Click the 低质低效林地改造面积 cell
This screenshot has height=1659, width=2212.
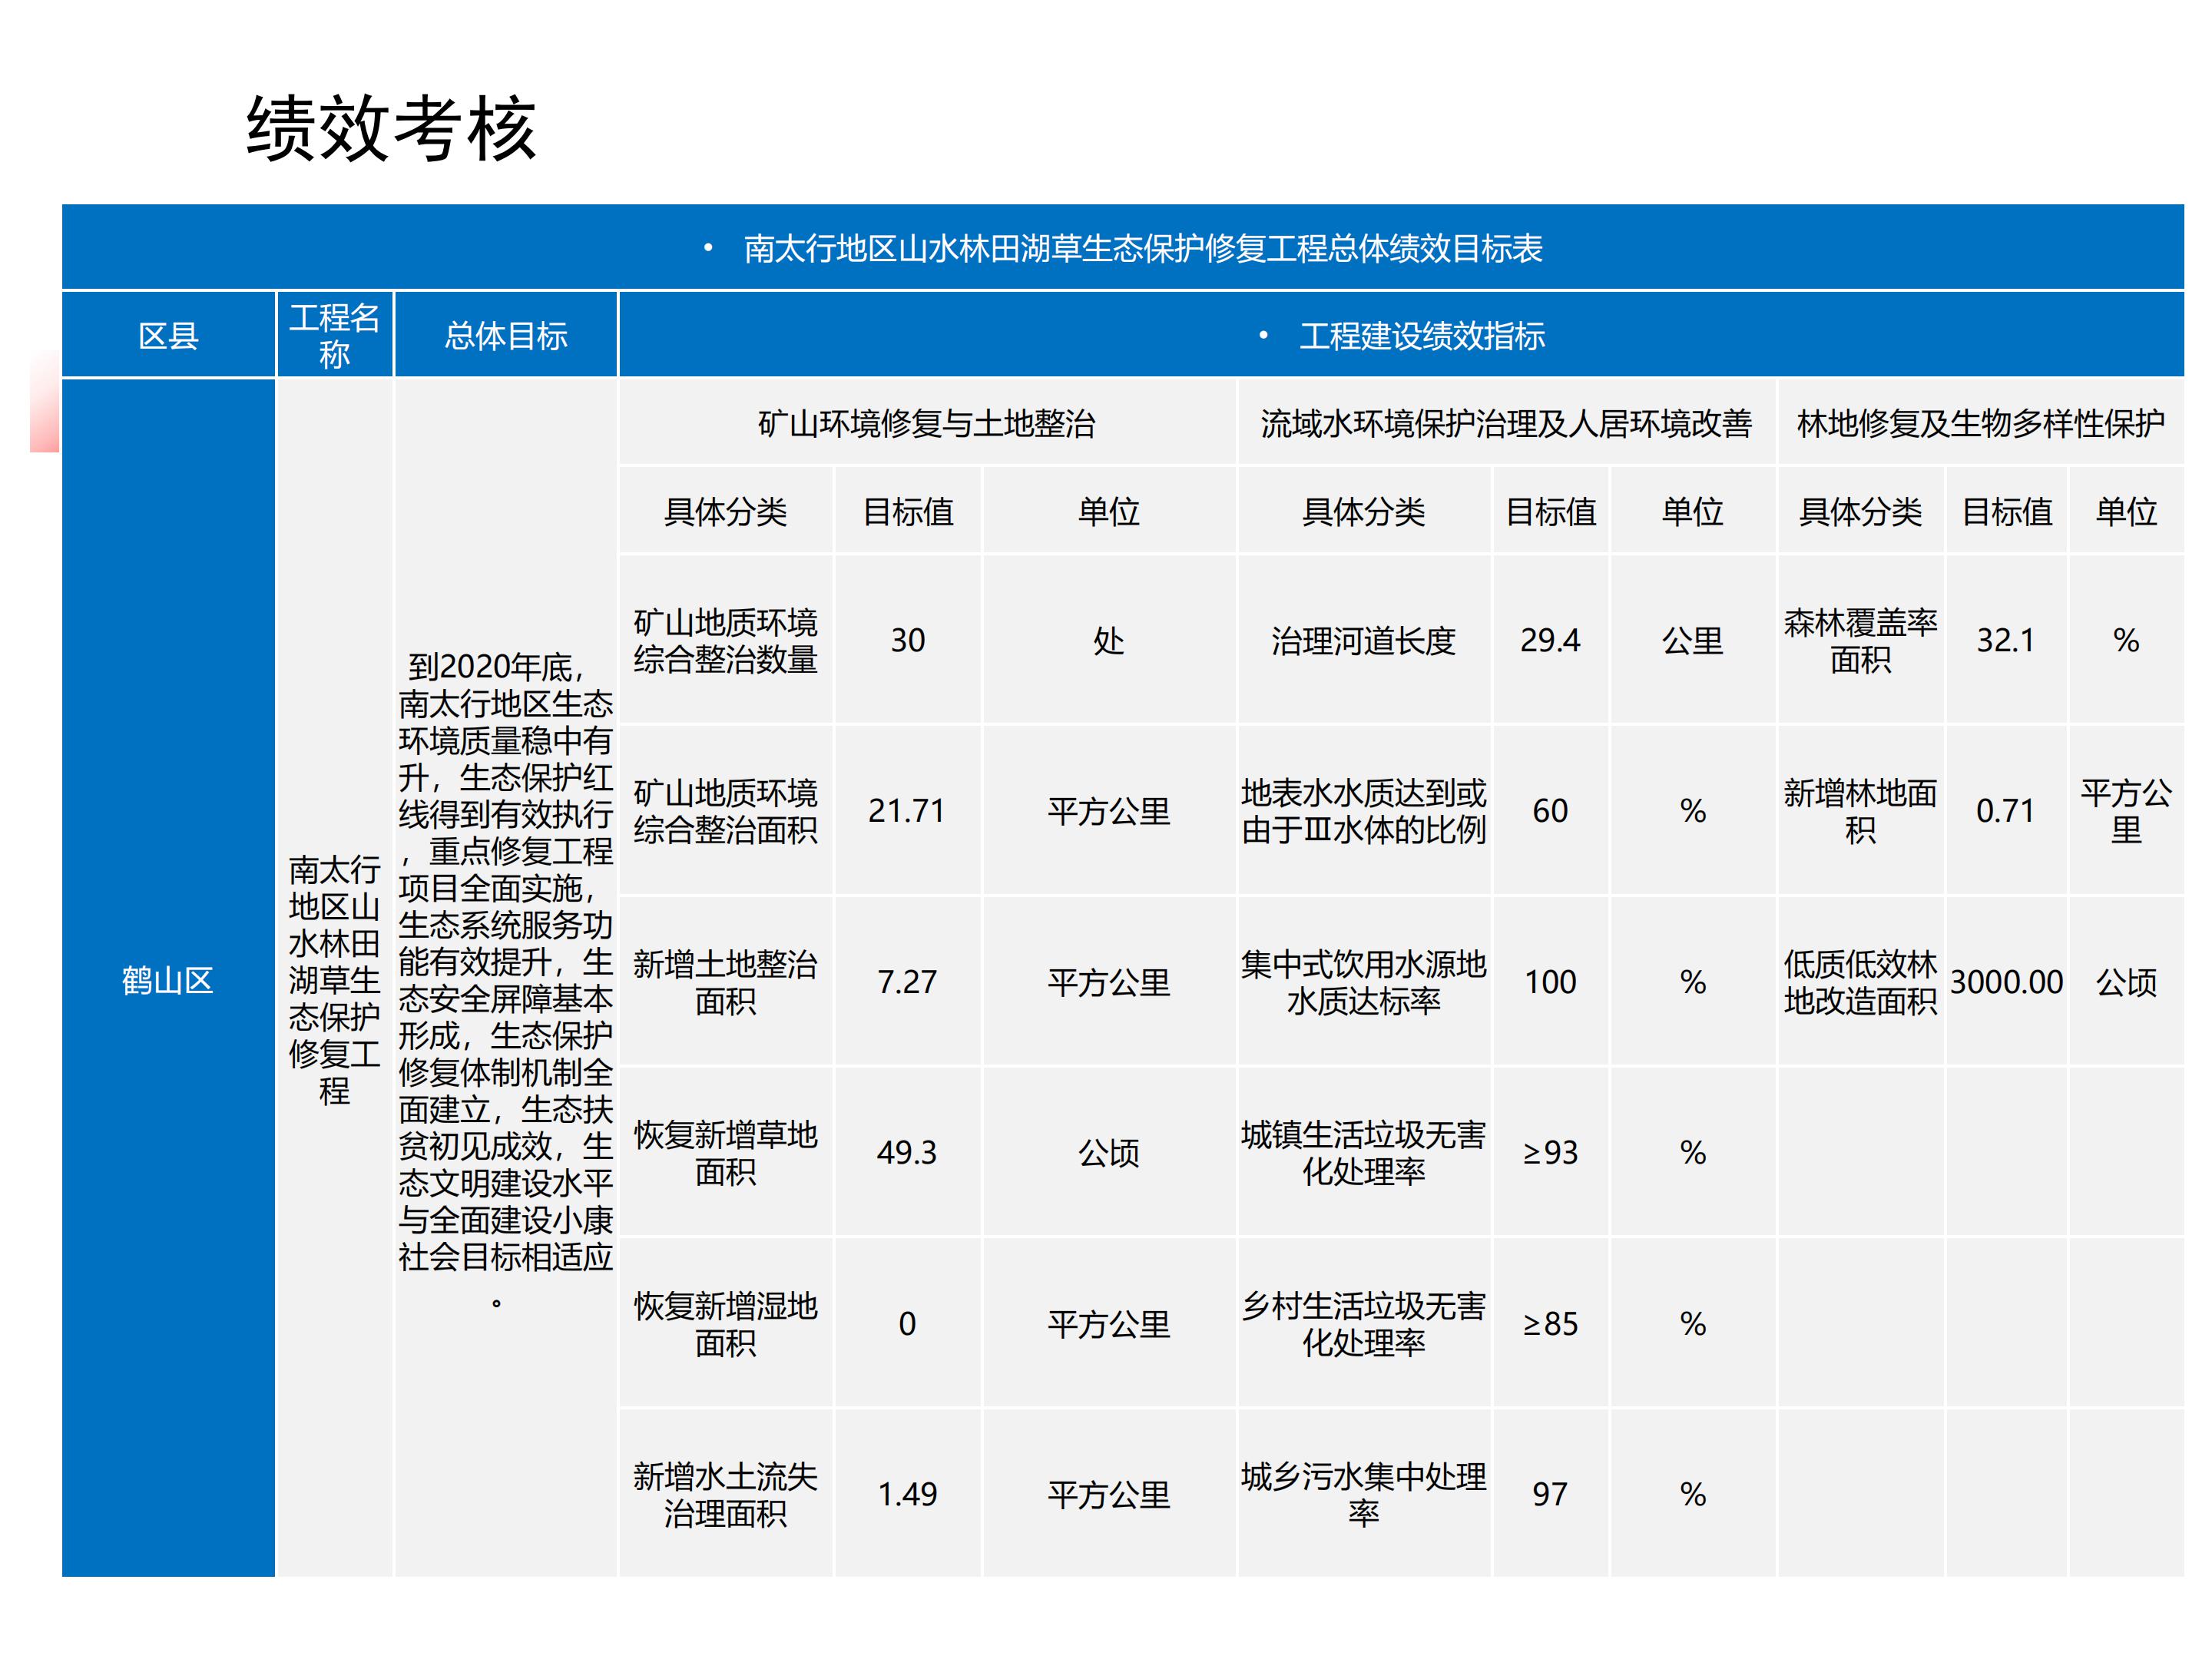click(x=1860, y=982)
